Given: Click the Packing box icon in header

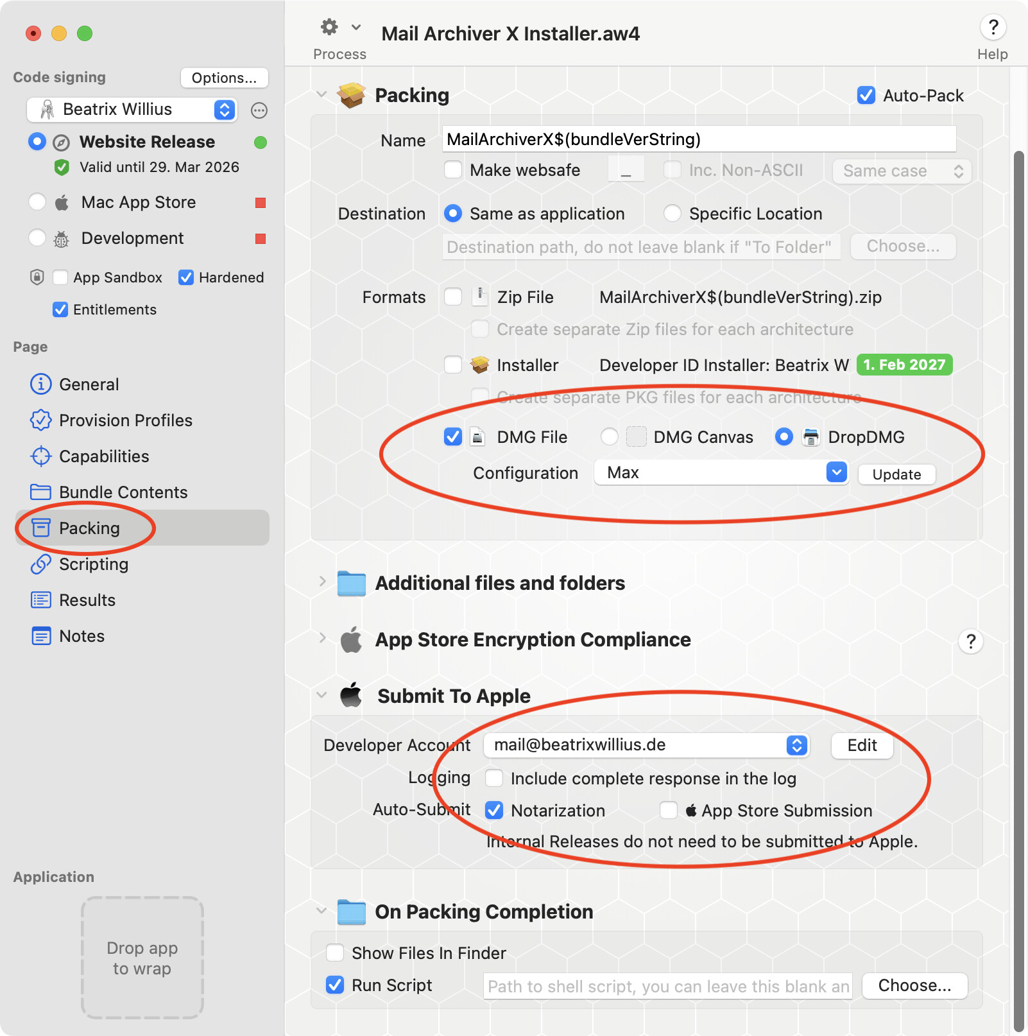Looking at the screenshot, I should click(351, 96).
